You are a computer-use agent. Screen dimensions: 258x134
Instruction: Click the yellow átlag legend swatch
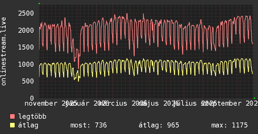coord(12,125)
